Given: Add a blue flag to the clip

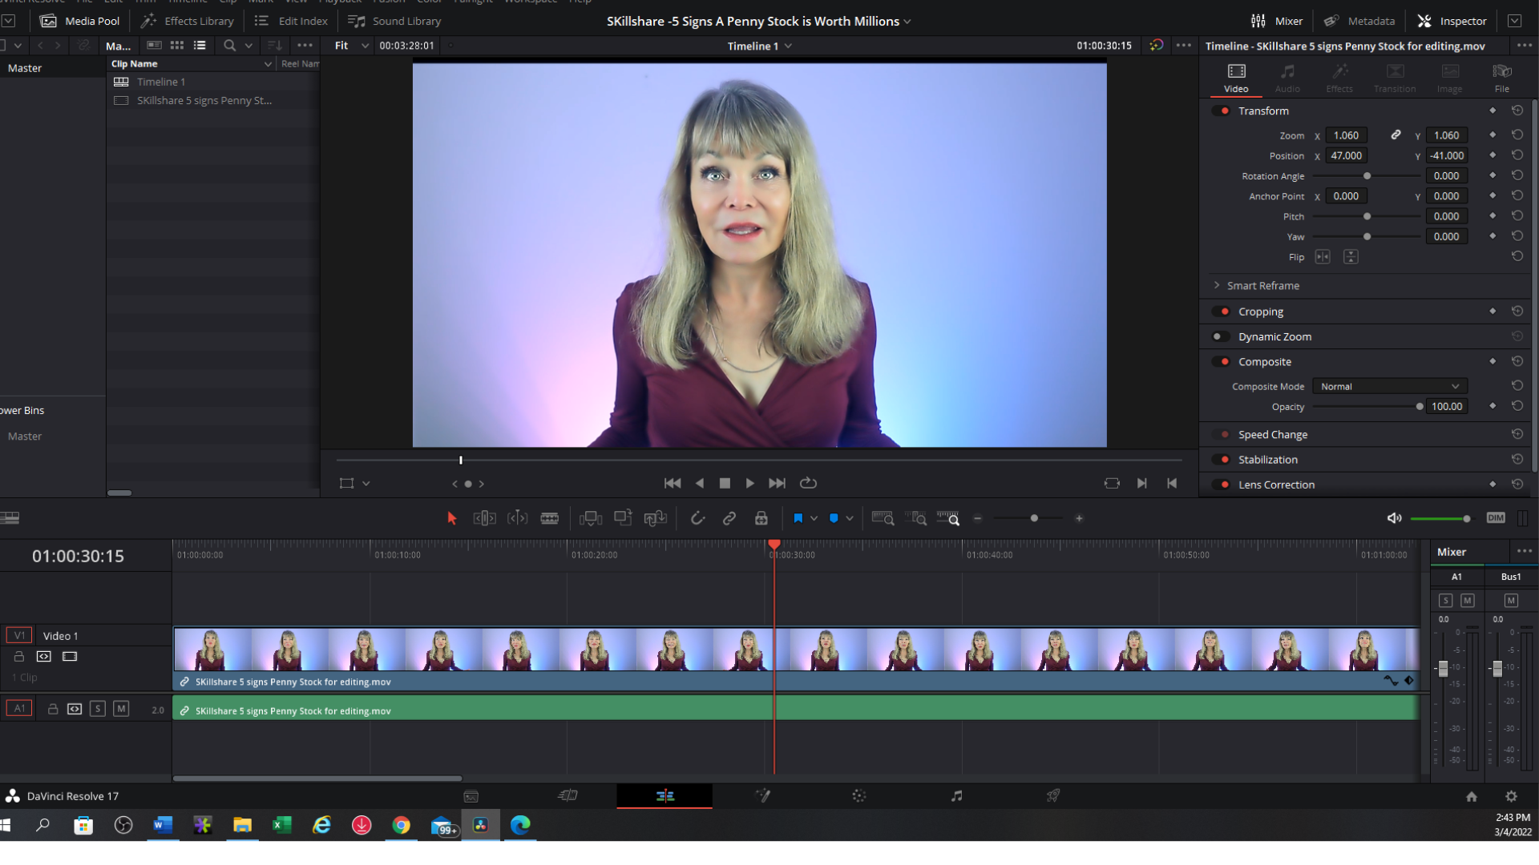Looking at the screenshot, I should click(x=798, y=518).
